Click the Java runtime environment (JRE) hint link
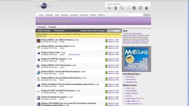Viewport: 189px width, 106px height. pos(132,34)
